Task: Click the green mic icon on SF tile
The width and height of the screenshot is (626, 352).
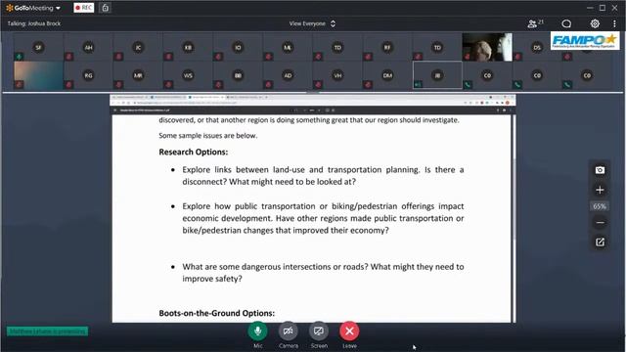Action: [19, 57]
